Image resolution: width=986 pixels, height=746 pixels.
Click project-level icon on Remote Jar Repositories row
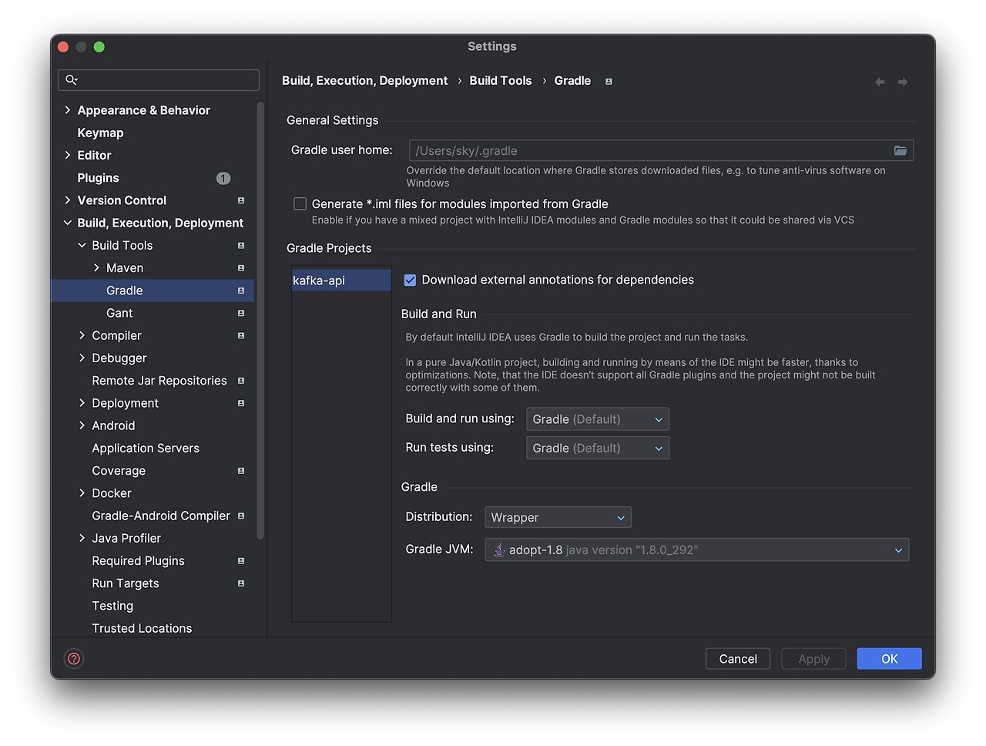(241, 381)
